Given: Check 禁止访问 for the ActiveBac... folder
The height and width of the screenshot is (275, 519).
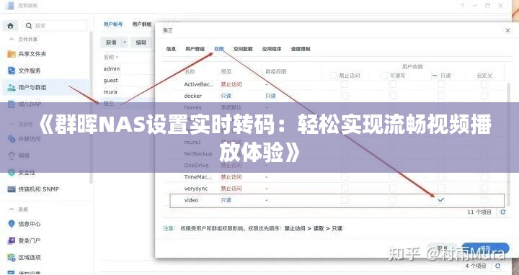Looking at the screenshot, I should pos(345,84).
